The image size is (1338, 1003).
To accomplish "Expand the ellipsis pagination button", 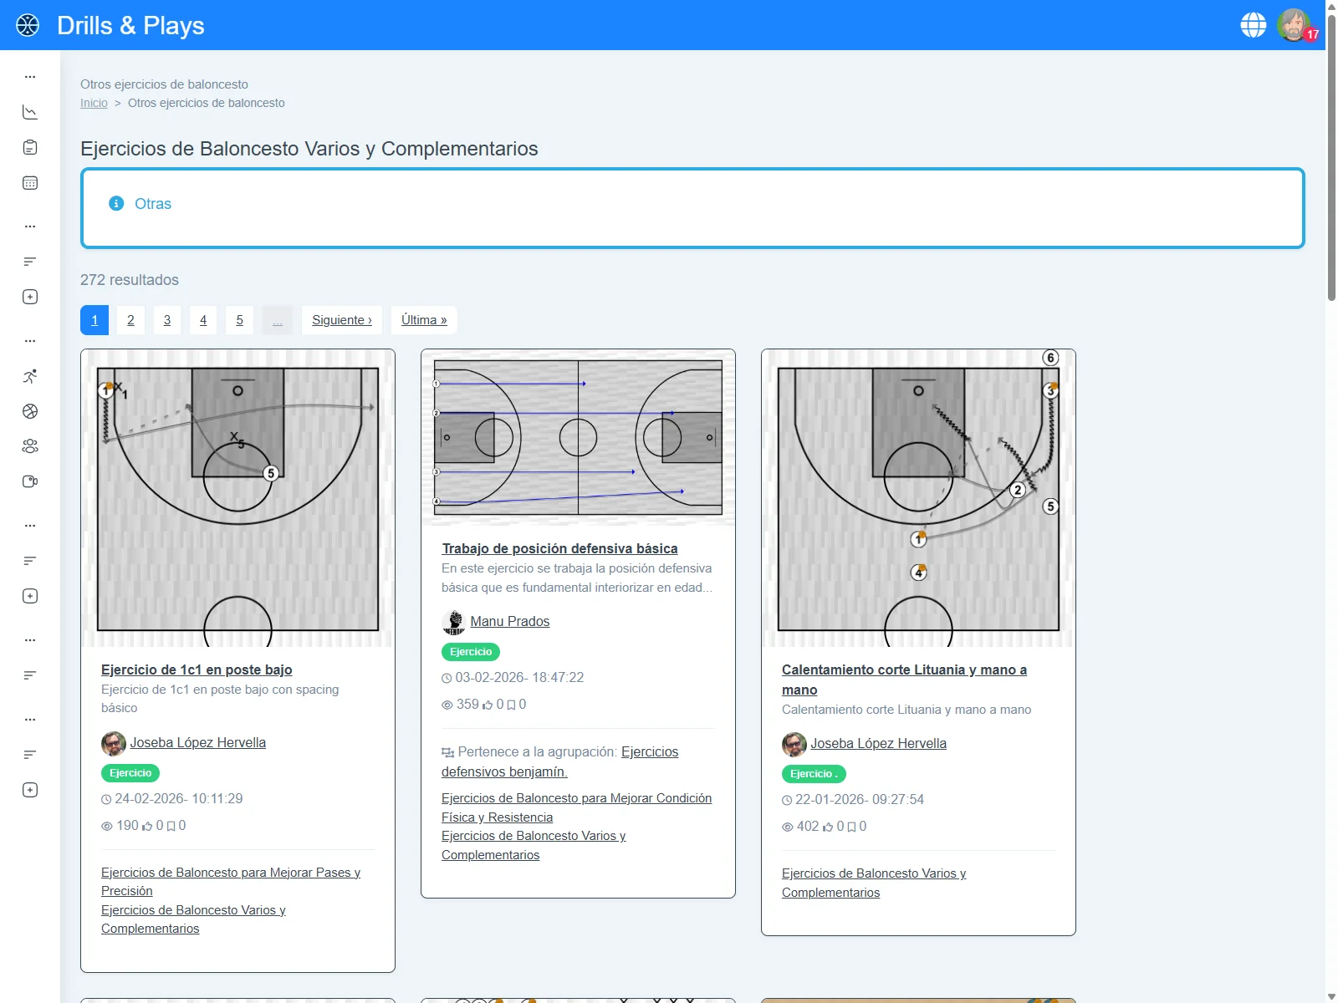I will tap(277, 319).
